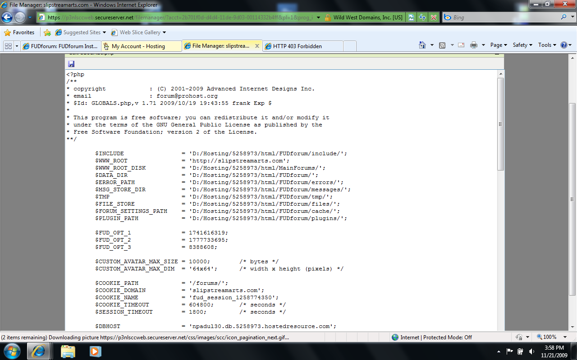Click Internet Protected Mode status zone

coord(432,337)
